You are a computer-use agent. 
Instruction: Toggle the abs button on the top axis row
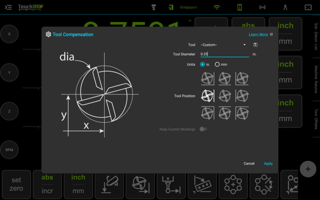tap(248, 22)
